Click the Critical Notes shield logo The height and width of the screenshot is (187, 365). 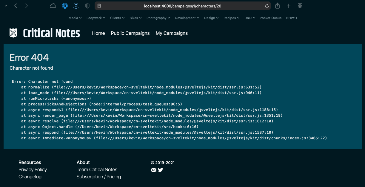[13, 33]
